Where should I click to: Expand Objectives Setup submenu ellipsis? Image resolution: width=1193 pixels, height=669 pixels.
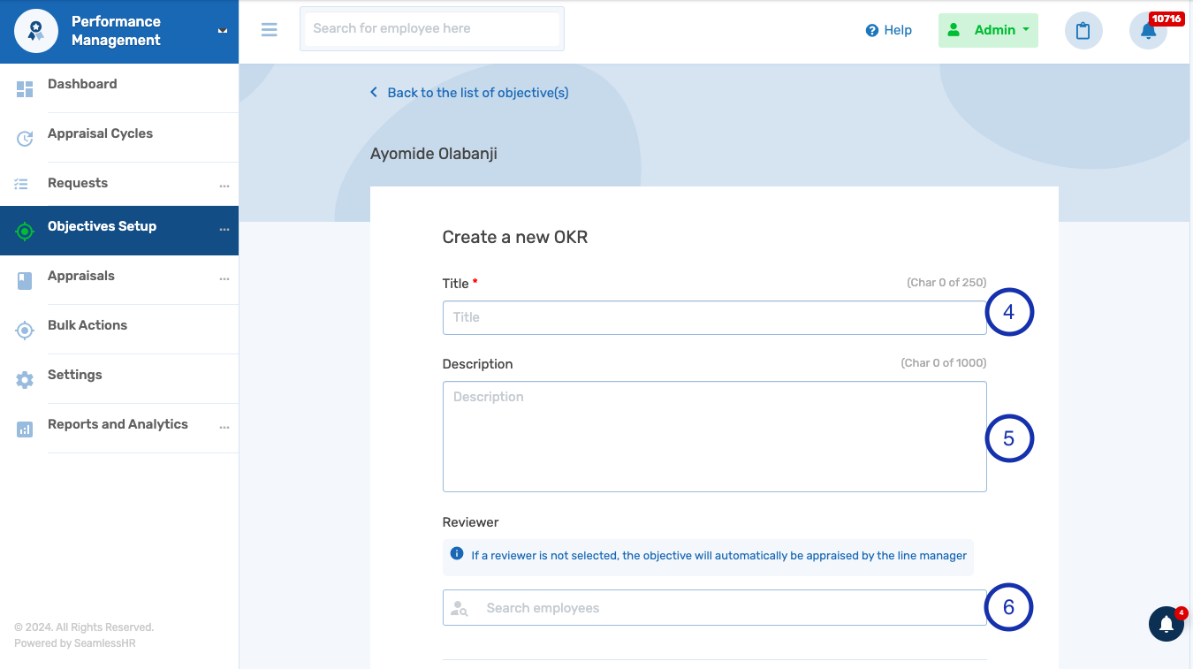click(x=224, y=230)
